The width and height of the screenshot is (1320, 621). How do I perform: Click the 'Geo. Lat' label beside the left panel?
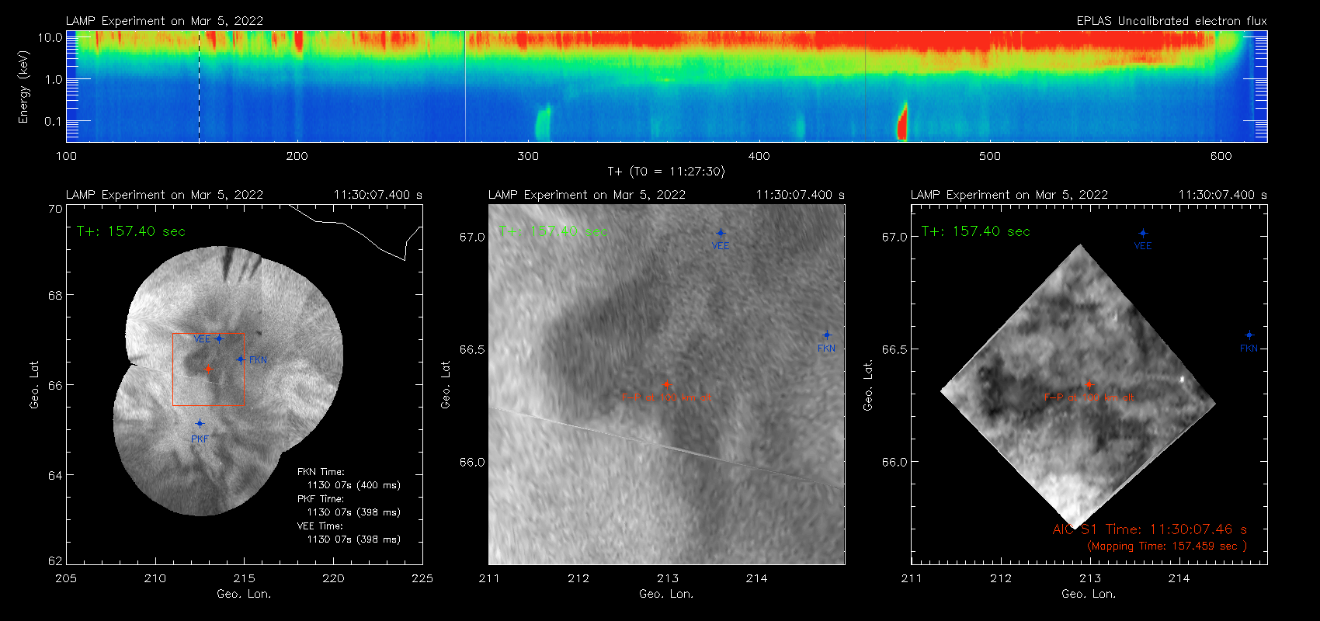click(34, 385)
